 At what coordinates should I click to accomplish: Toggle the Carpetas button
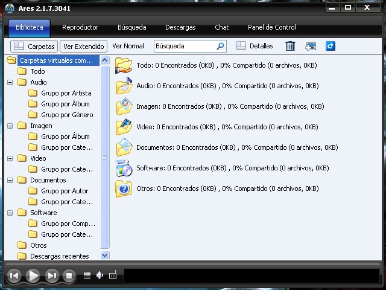click(x=34, y=47)
